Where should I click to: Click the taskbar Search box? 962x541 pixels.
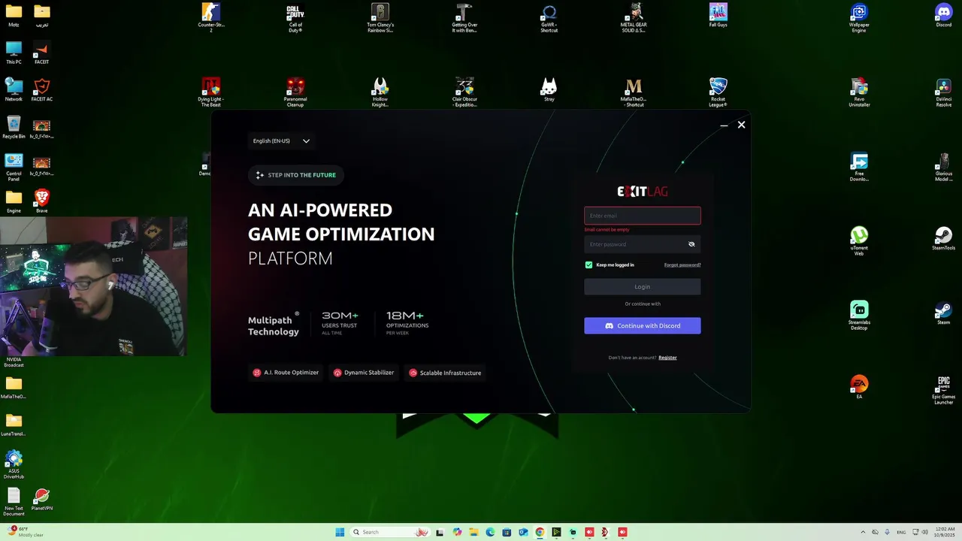click(x=391, y=532)
